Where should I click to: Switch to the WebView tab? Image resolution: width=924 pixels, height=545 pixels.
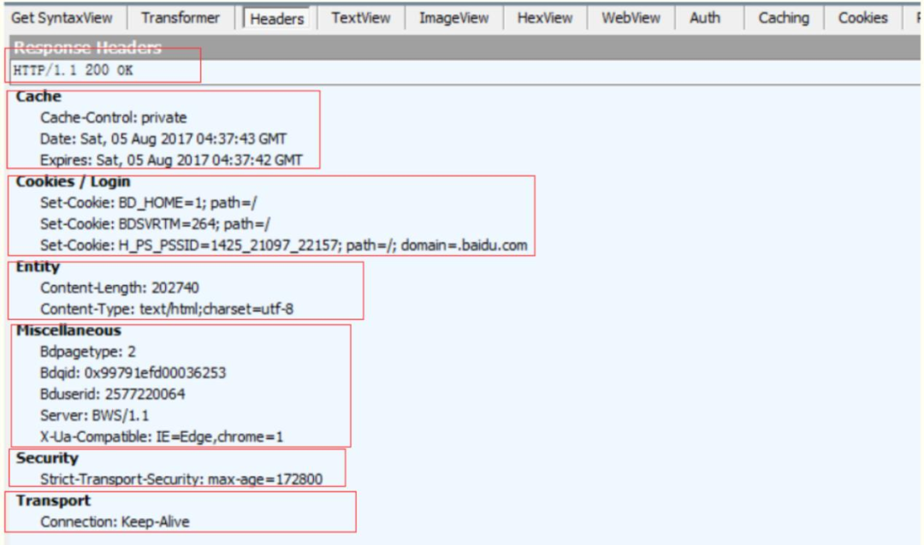pyautogui.click(x=631, y=18)
